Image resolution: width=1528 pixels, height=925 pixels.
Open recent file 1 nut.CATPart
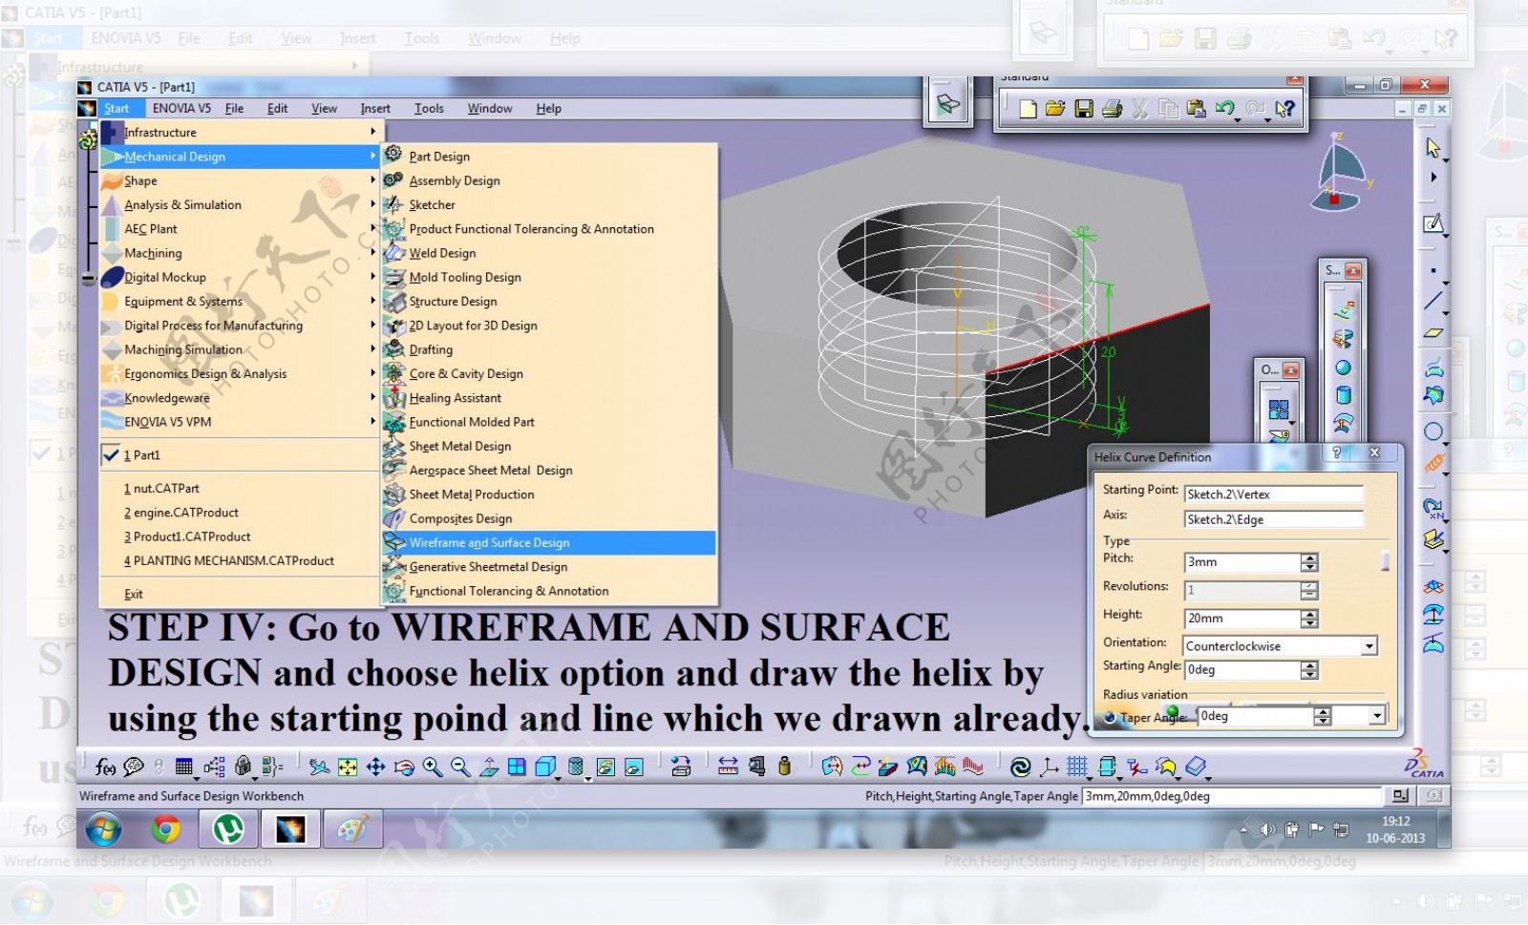tap(161, 489)
